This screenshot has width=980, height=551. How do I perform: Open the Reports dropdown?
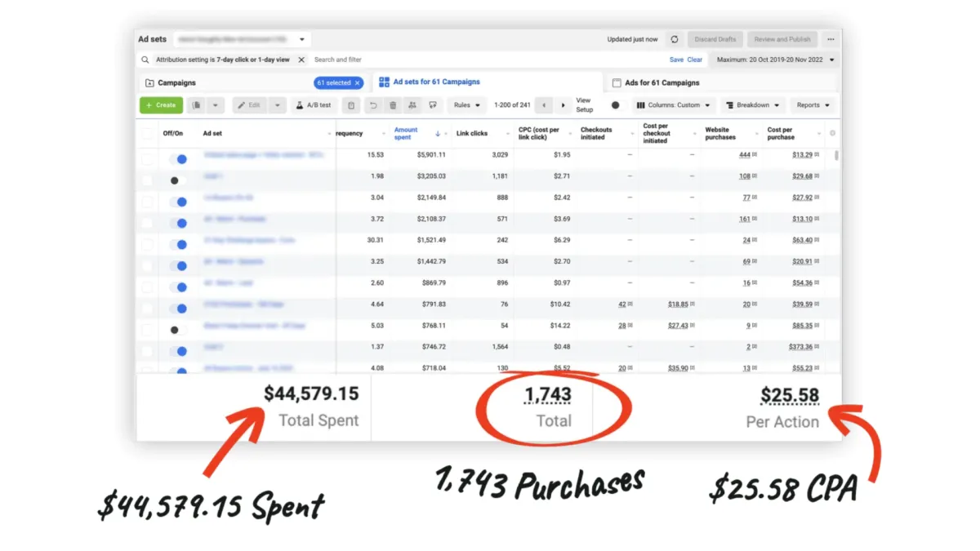coord(813,105)
